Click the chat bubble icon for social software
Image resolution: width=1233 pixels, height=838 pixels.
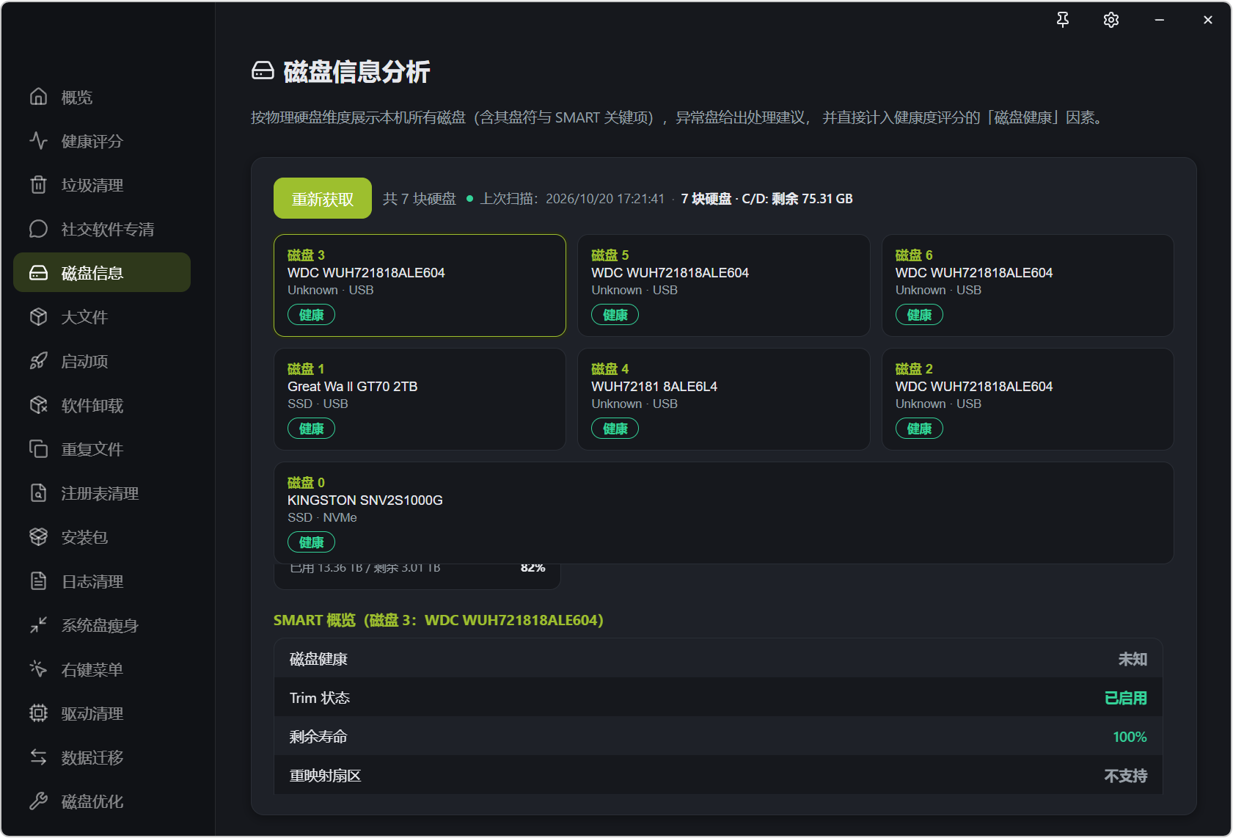38,228
